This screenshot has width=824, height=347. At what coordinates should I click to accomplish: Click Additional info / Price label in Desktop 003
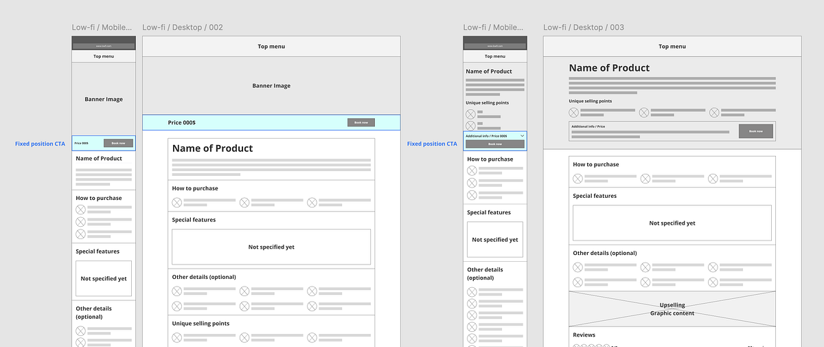coord(588,126)
